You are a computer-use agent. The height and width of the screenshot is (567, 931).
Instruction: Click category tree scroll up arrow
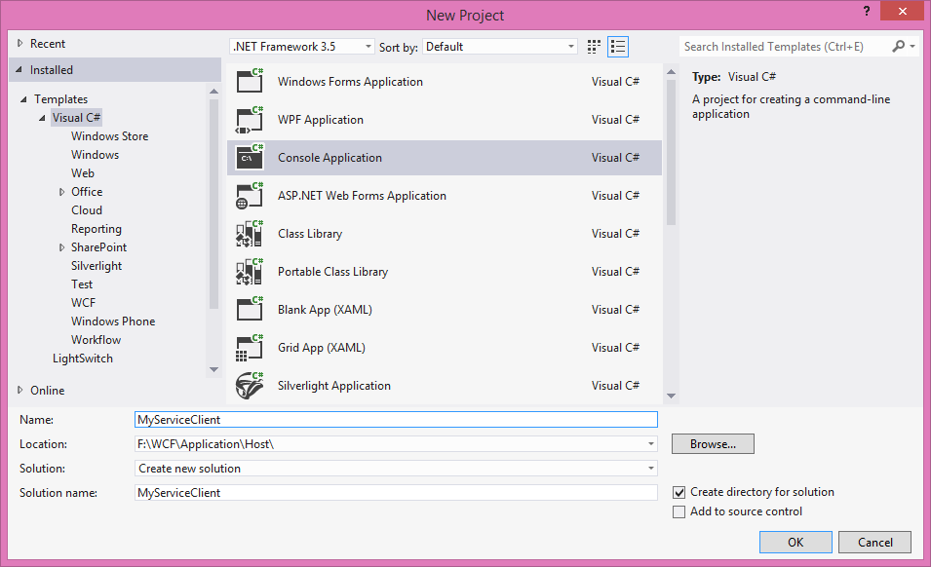tap(213, 91)
